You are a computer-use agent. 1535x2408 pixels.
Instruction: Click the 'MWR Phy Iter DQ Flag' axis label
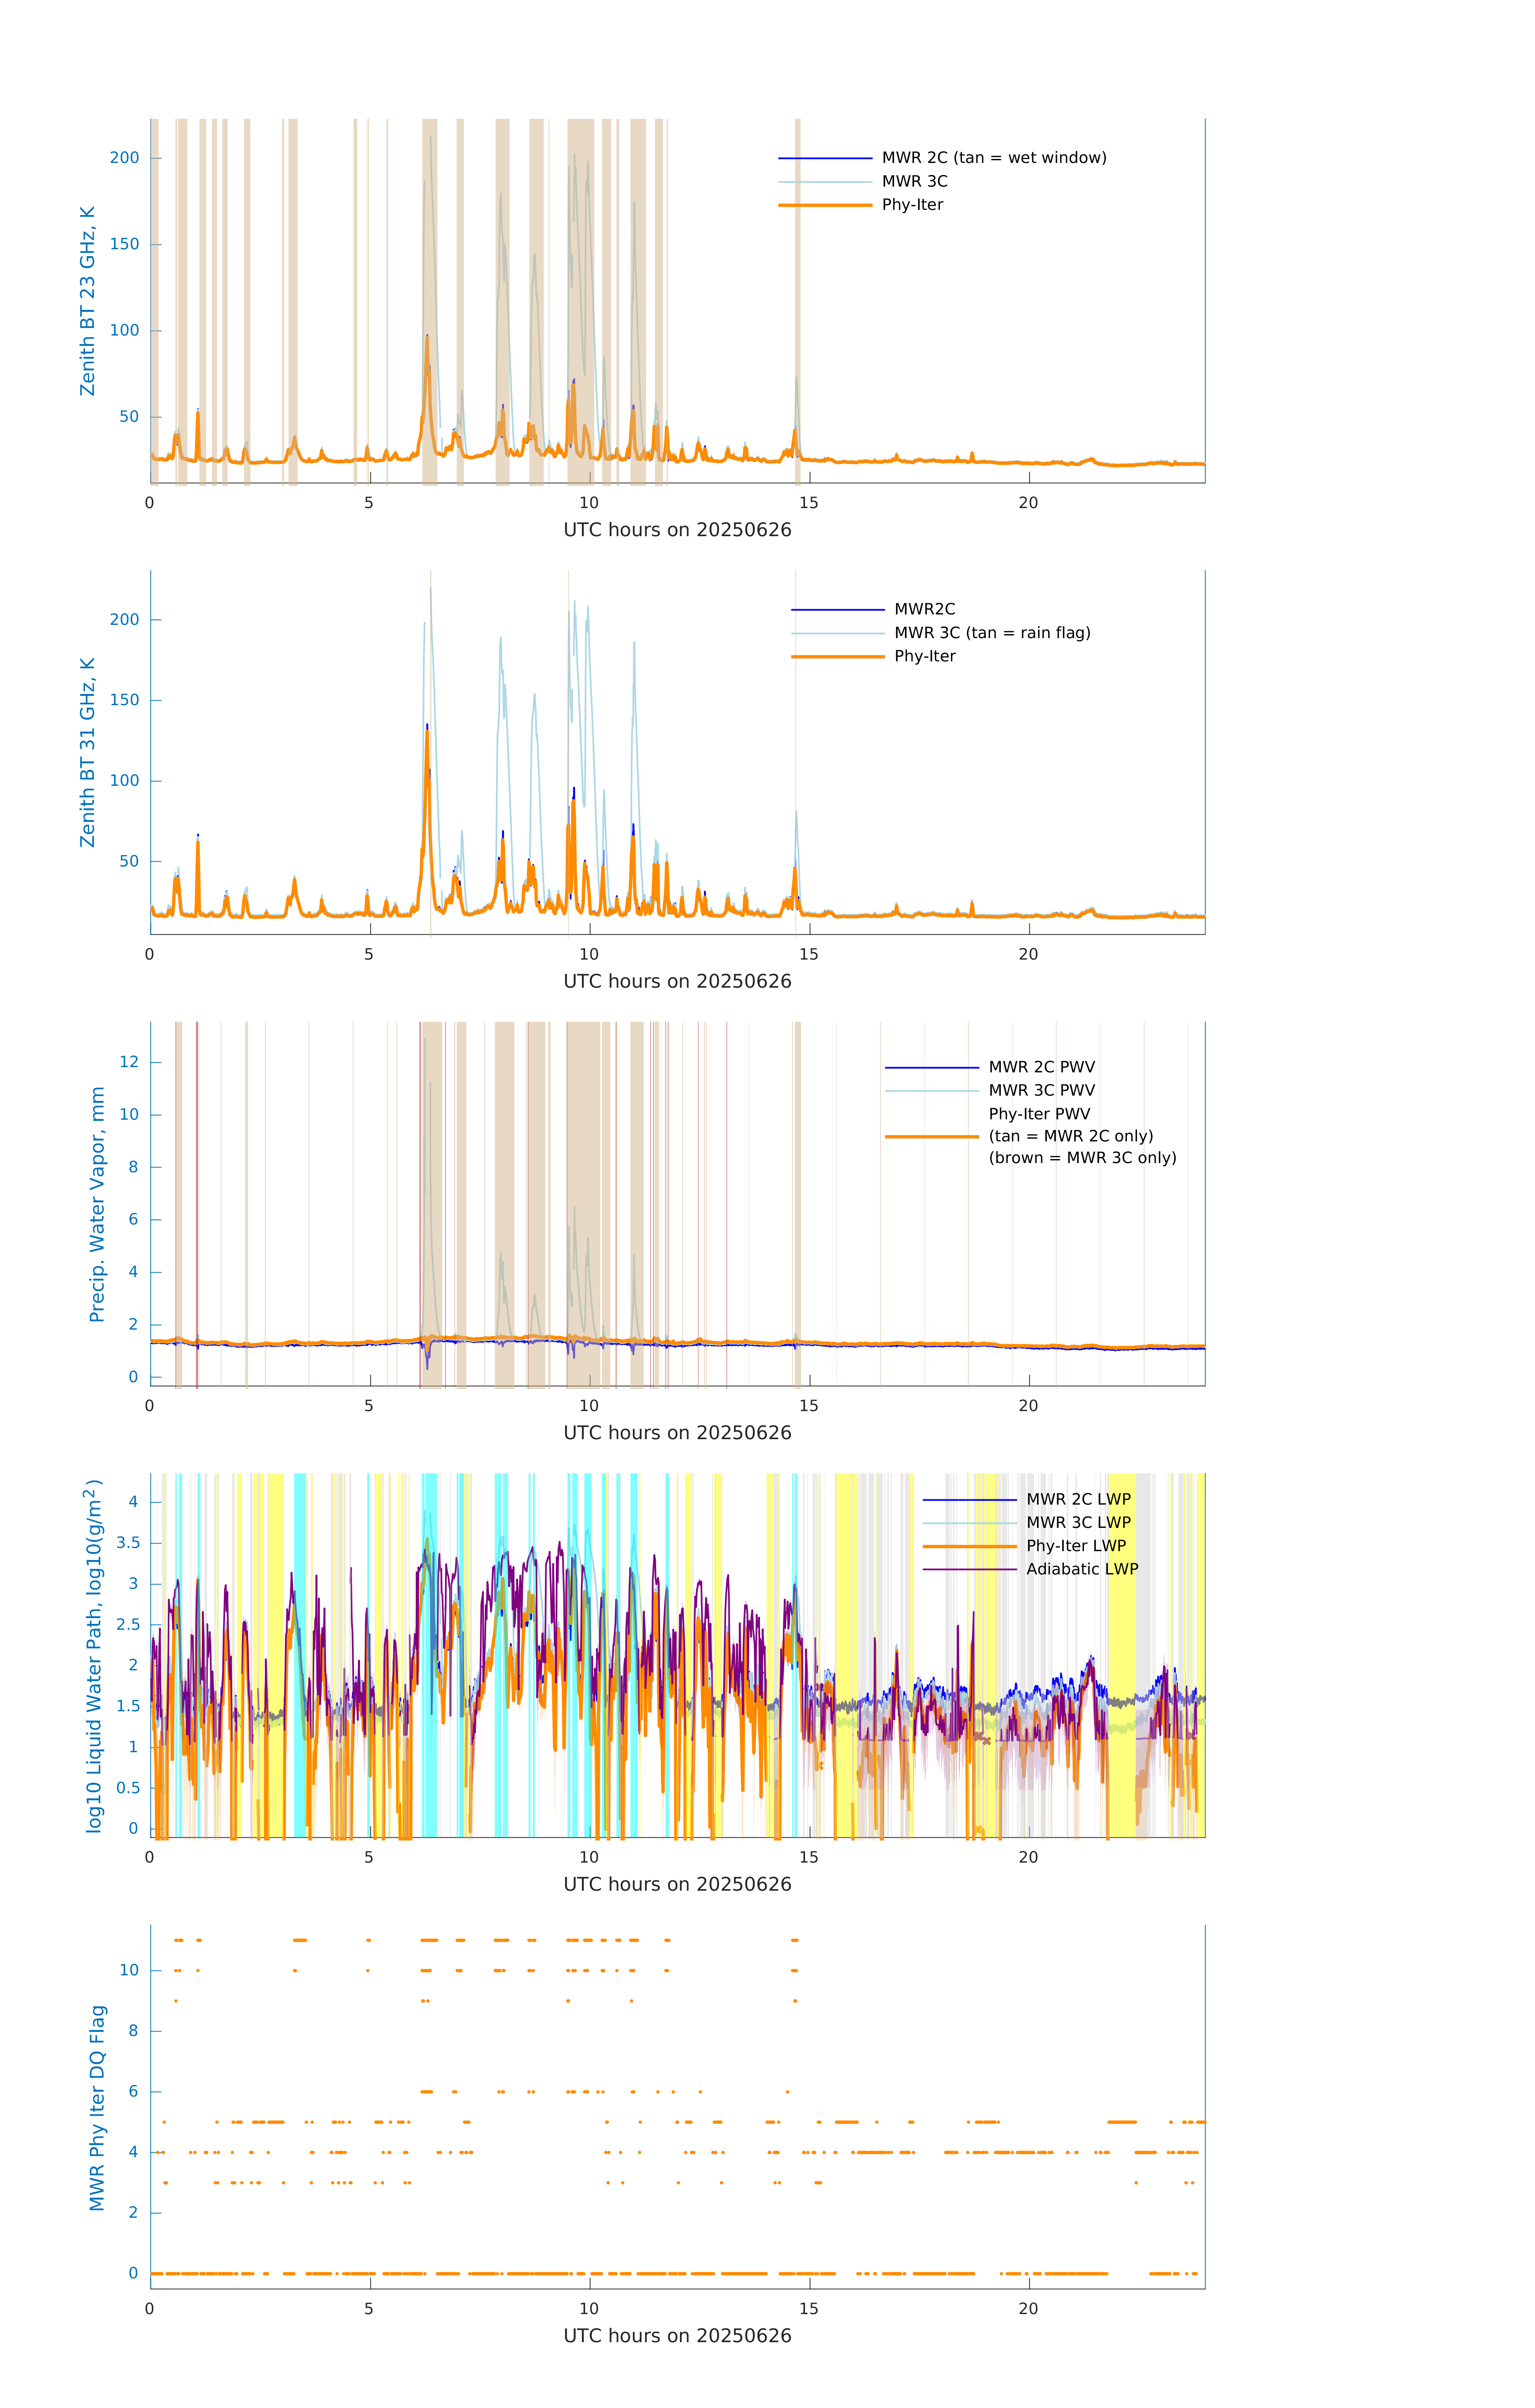[x=97, y=2107]
